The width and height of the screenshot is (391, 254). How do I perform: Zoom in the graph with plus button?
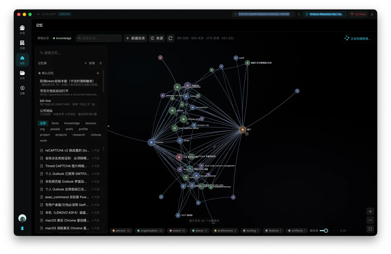point(370,211)
